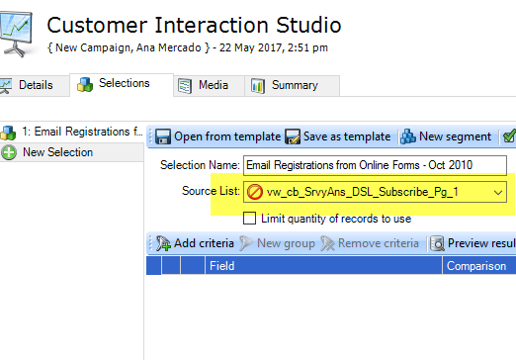Click the Open from template floppy icon
516x360 pixels.
[163, 136]
